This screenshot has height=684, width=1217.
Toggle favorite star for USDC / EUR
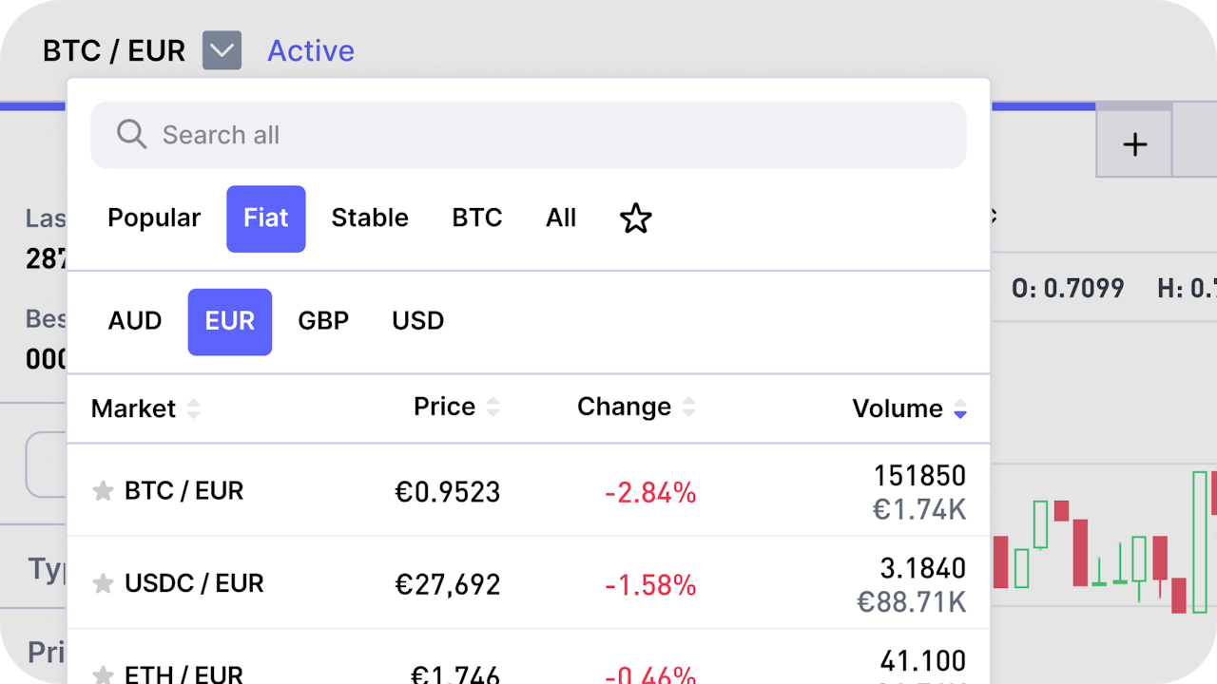click(x=103, y=584)
